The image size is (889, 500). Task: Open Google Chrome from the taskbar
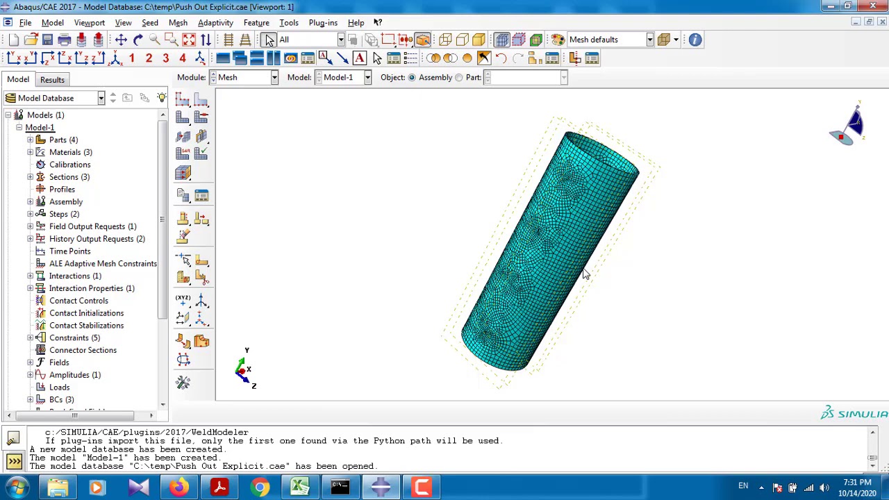(260, 487)
